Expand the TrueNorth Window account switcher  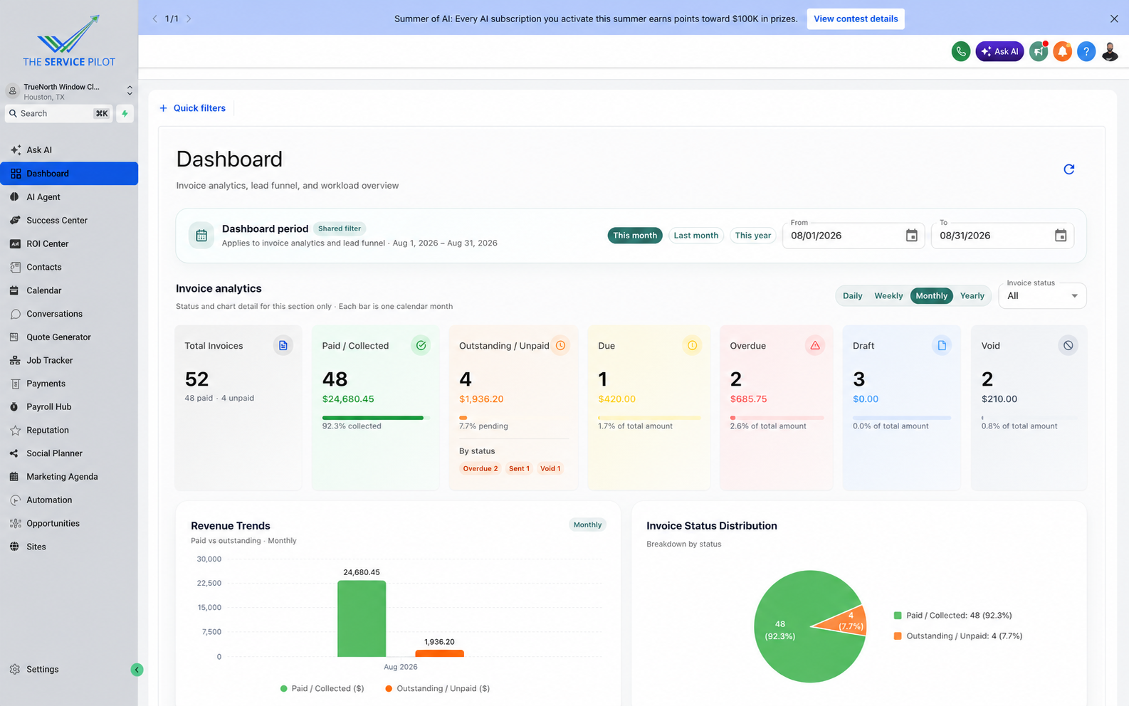(69, 91)
